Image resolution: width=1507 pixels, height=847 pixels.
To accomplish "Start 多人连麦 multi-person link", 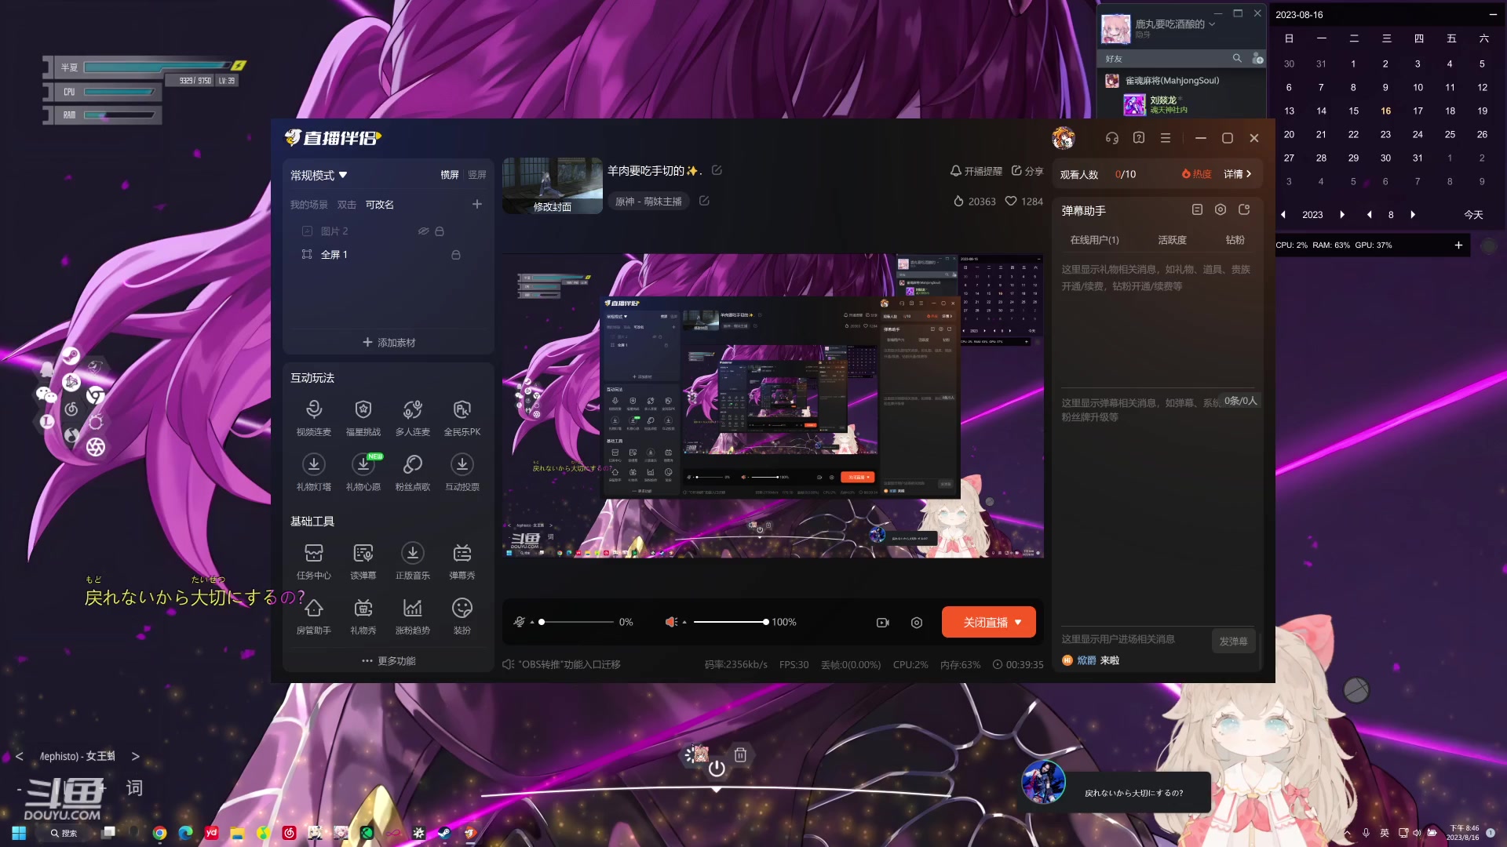I will click(412, 417).
